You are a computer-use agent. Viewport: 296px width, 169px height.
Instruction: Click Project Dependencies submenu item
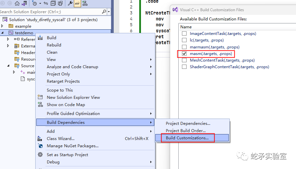192,123
